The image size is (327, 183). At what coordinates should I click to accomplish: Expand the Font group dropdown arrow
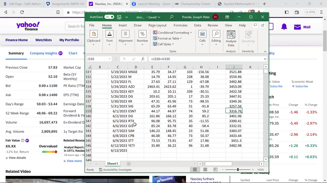click(x=109, y=45)
